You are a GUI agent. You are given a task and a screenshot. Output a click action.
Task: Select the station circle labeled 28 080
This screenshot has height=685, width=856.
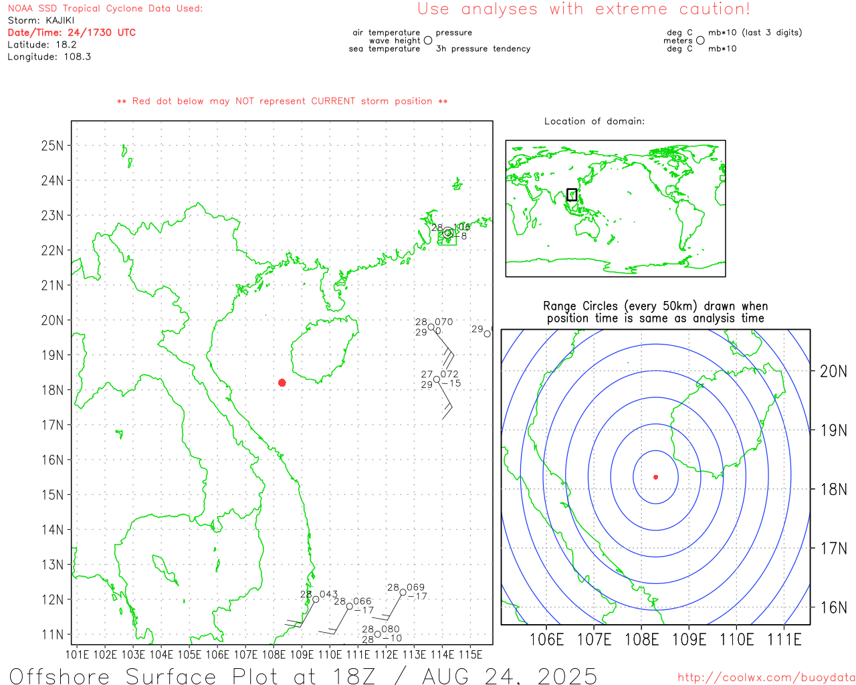378,634
